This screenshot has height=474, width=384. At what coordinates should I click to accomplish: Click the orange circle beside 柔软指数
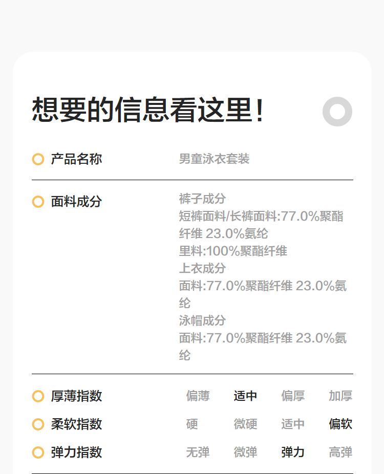point(38,424)
